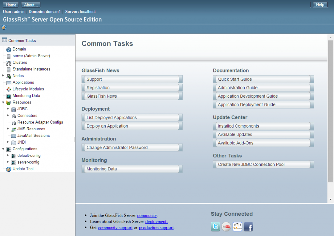This screenshot has width=334, height=236.
Task: Select Applications in the navigation tree
Action: (x=23, y=83)
